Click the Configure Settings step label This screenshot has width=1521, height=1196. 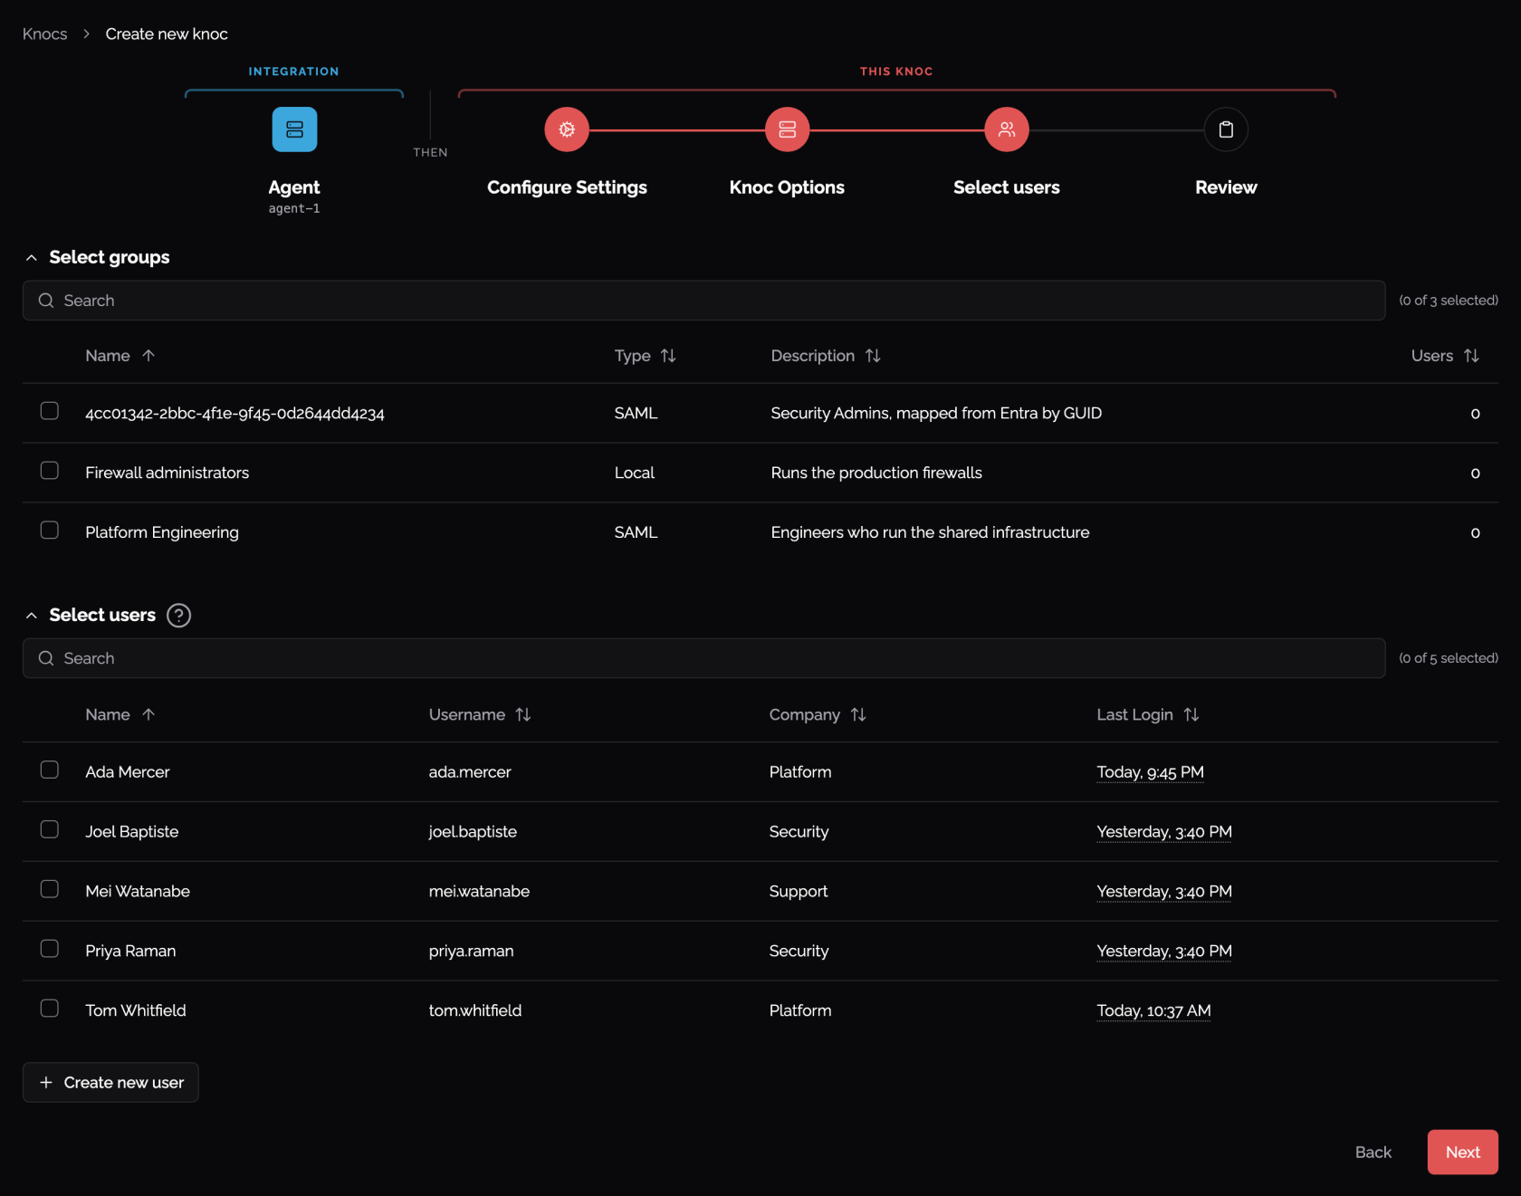[x=567, y=187]
